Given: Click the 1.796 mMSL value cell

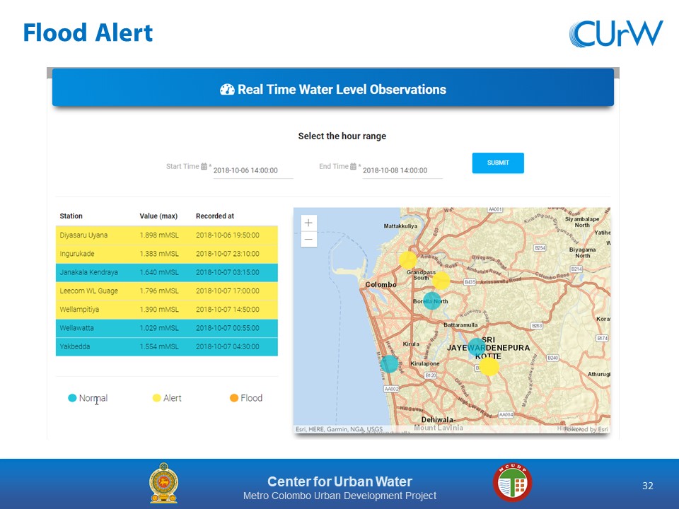Looking at the screenshot, I should point(159,291).
